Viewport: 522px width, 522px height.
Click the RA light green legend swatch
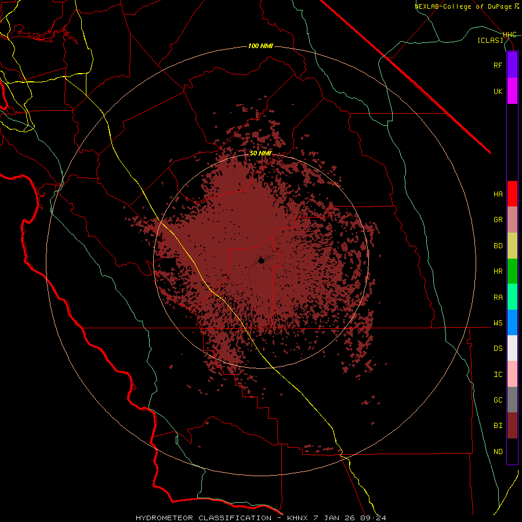[x=512, y=297]
